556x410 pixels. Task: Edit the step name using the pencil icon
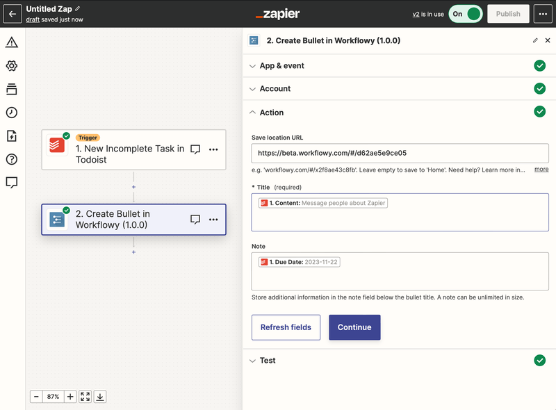point(534,40)
